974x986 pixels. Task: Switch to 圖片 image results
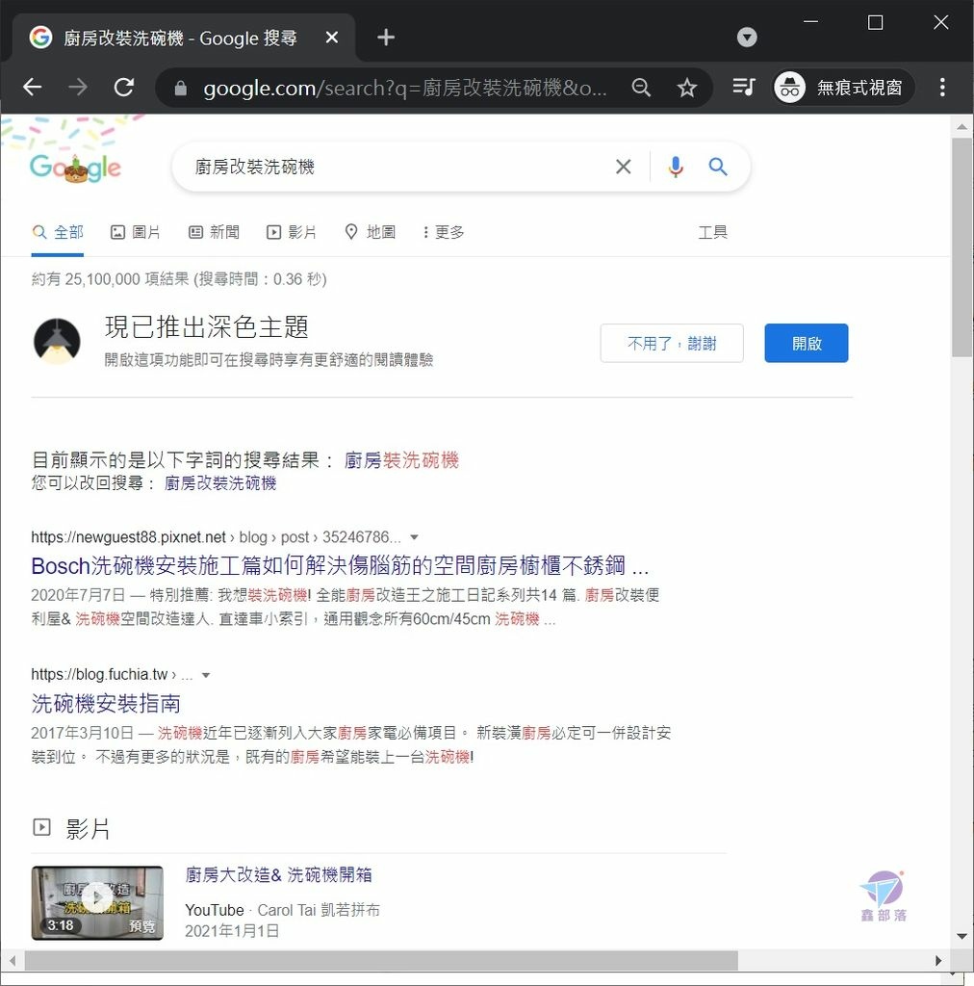point(135,232)
